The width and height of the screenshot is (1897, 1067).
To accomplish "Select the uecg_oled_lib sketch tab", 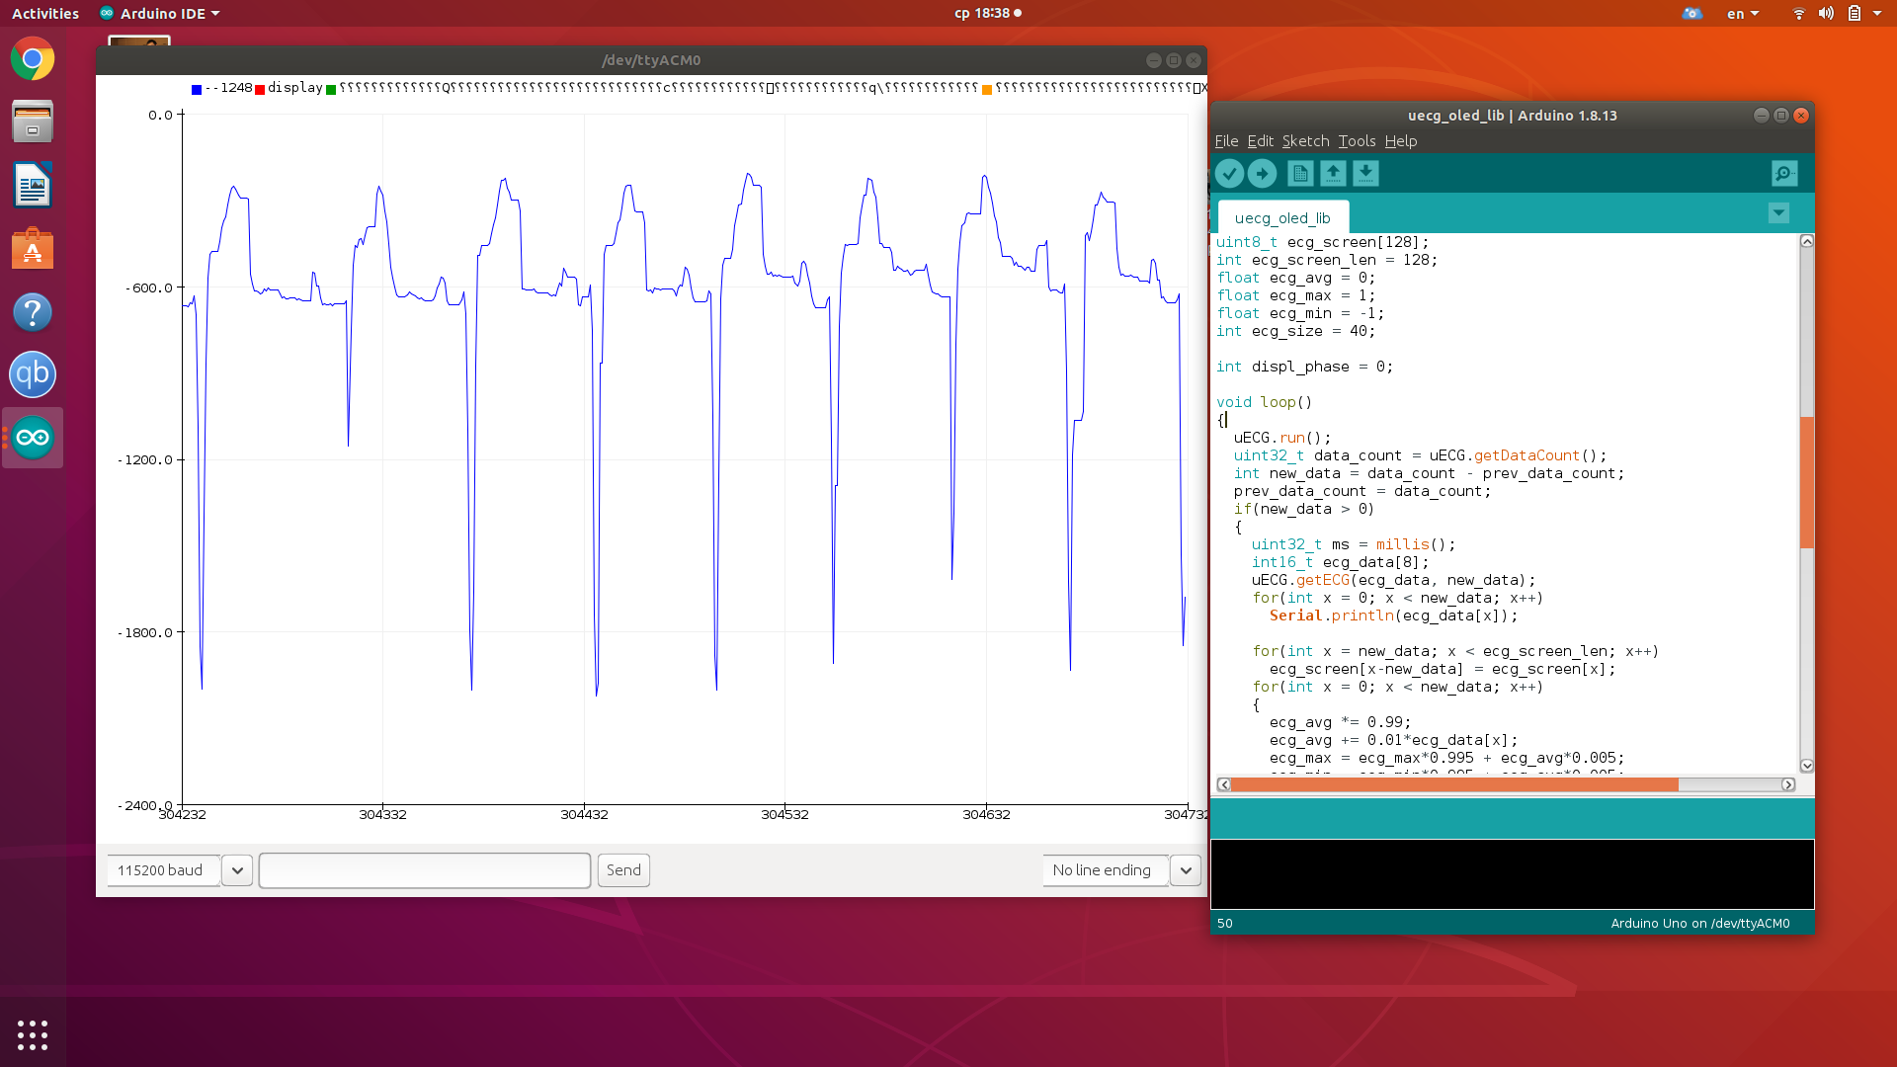I will 1283,216.
